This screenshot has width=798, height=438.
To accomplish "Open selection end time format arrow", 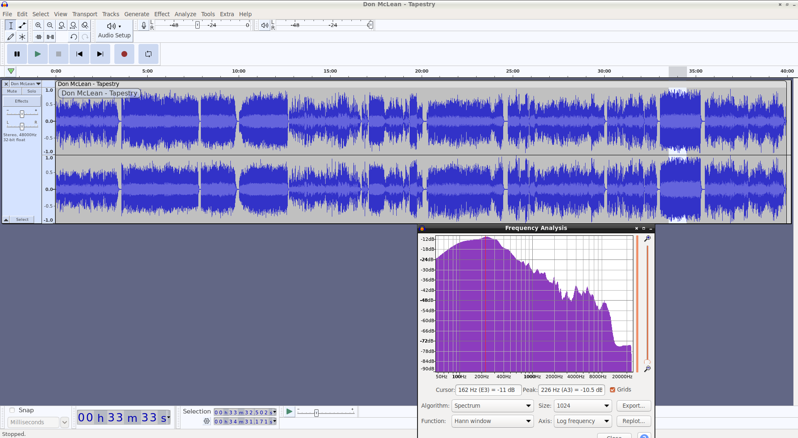I will [x=274, y=421].
